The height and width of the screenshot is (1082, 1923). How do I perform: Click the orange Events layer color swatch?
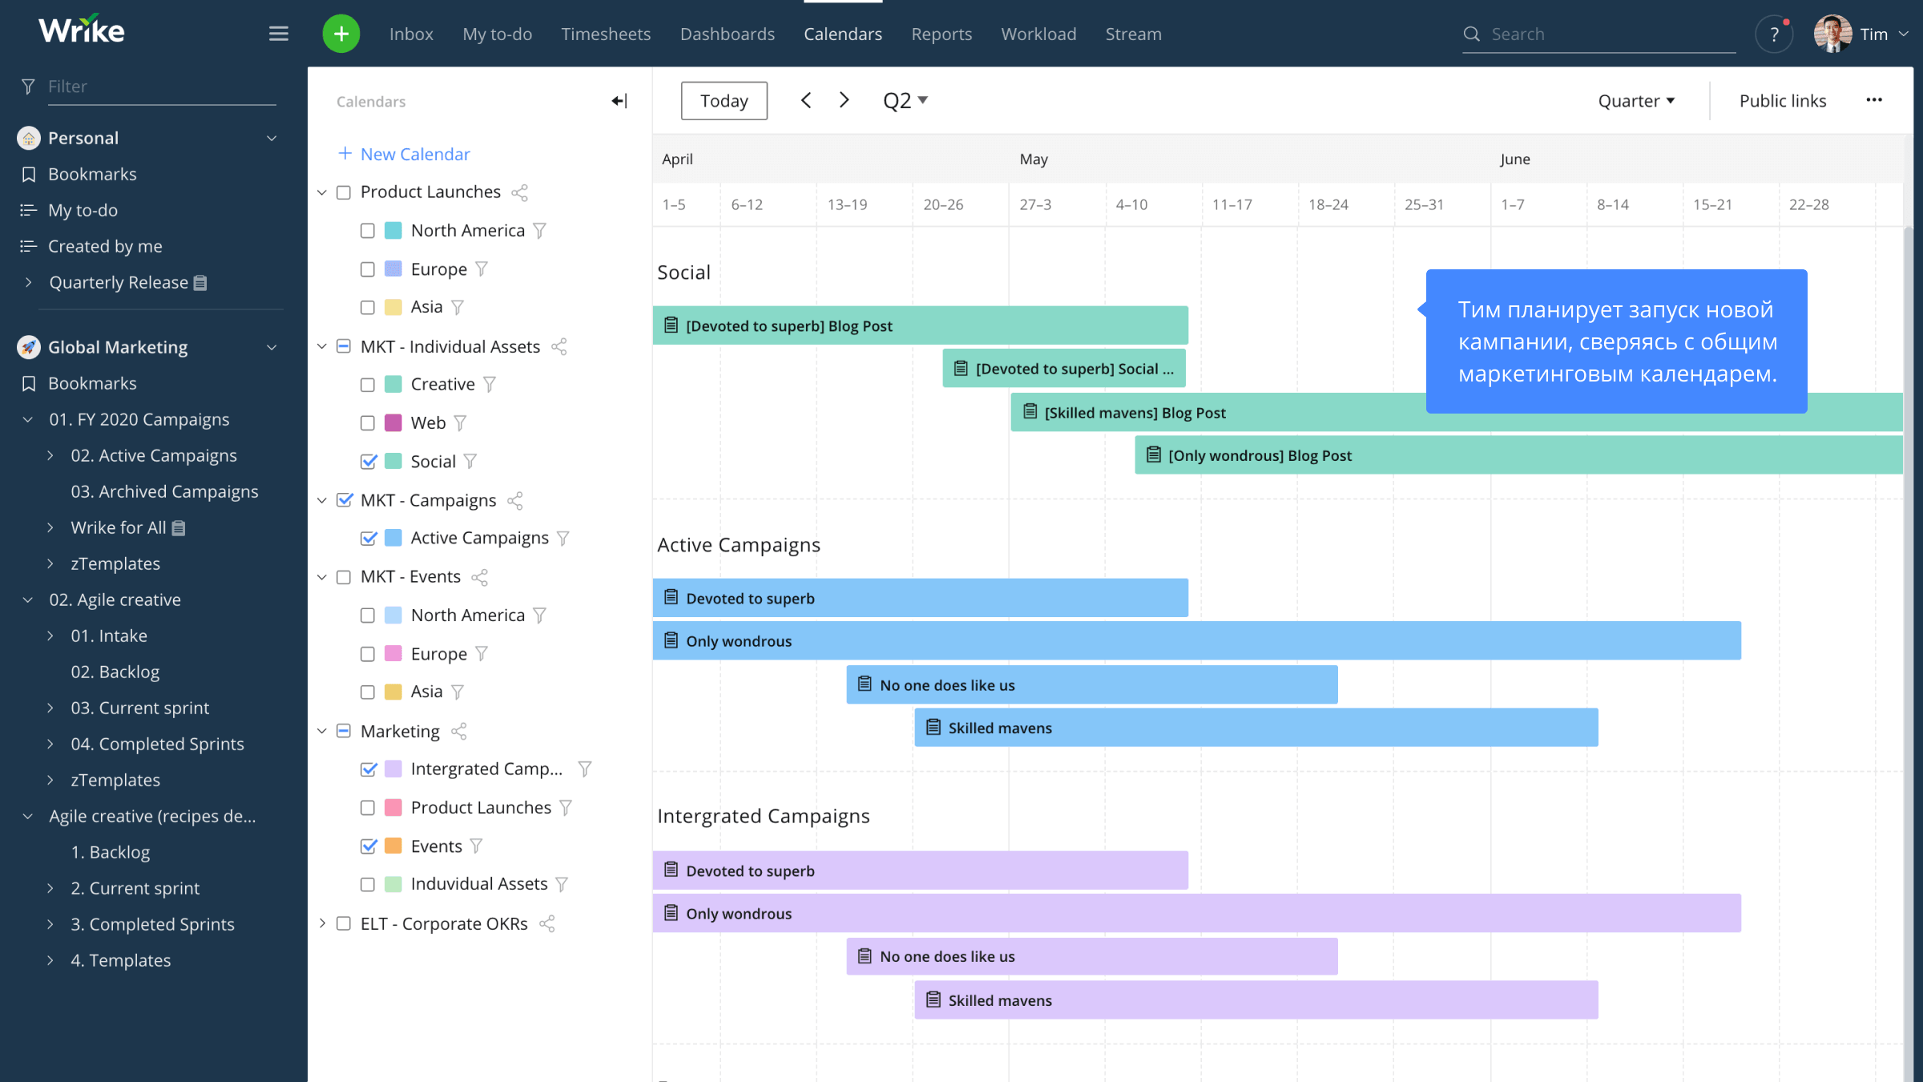click(393, 846)
